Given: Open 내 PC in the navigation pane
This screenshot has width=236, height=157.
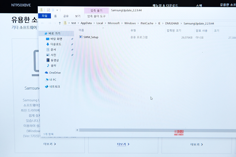Looking at the screenshot, I should [x=53, y=80].
